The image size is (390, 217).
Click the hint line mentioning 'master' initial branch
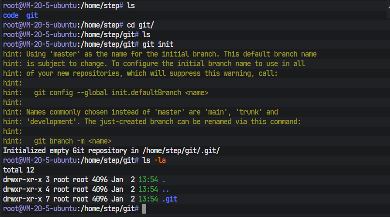point(160,54)
